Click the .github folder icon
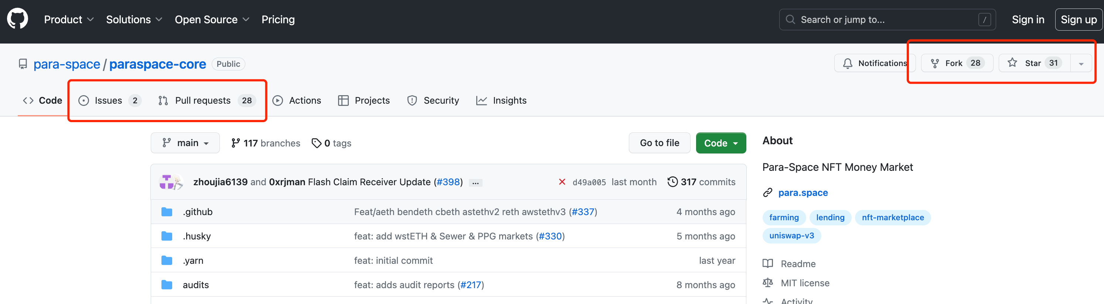 167,212
